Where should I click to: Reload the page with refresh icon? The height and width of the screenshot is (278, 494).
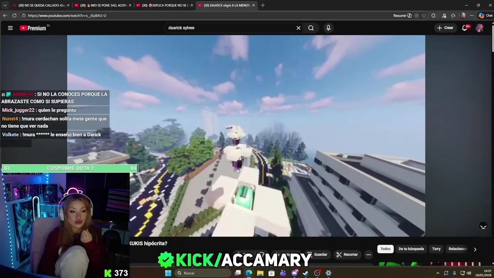tap(14, 15)
